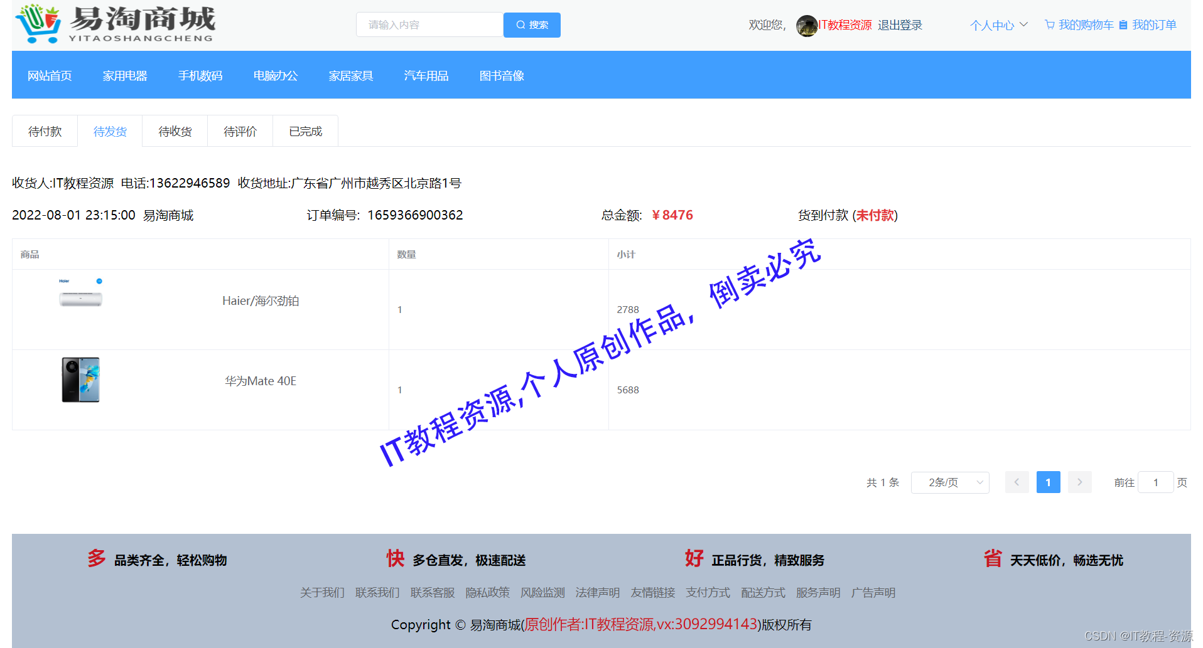This screenshot has height=648, width=1203.
Task: Click the shopping cart icon beside 我的购物车
Action: point(1049,25)
